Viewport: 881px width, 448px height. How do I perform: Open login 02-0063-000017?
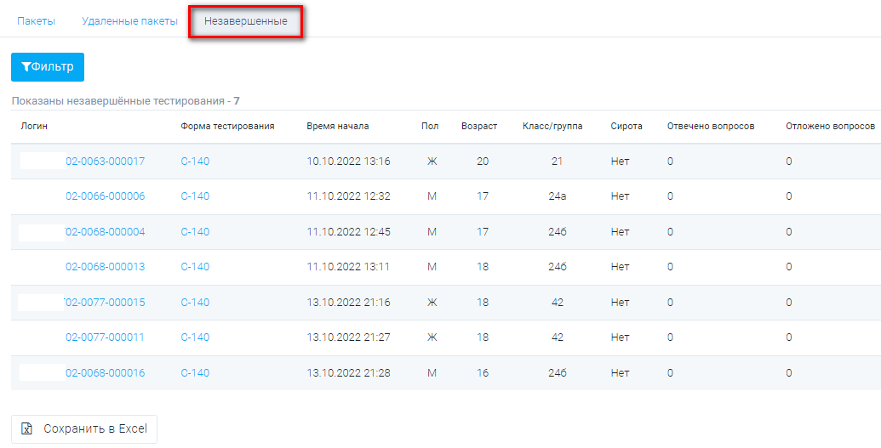(x=105, y=162)
